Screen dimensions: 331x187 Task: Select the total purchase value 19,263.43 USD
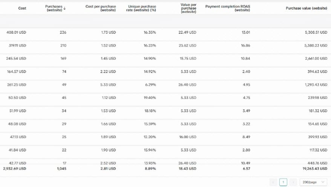(315, 169)
